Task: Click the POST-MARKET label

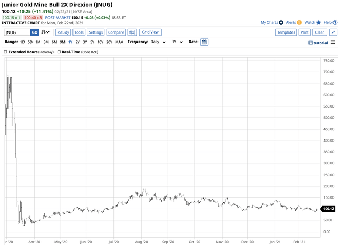Action: (58, 18)
